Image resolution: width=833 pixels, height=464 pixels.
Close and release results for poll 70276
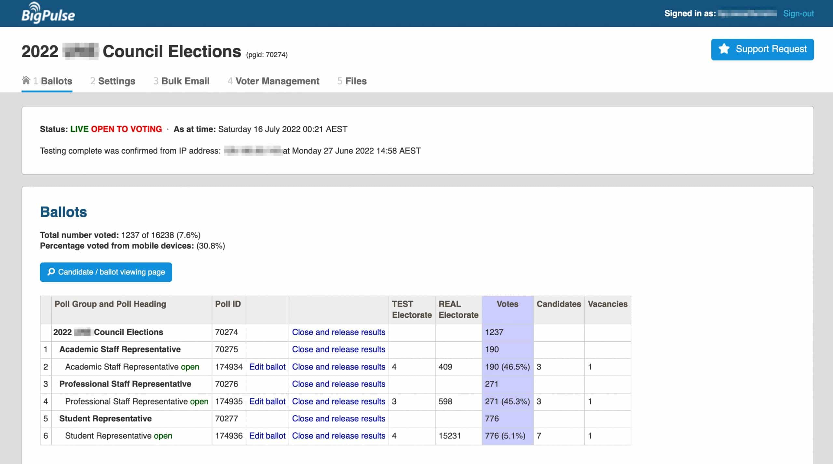[x=338, y=384]
